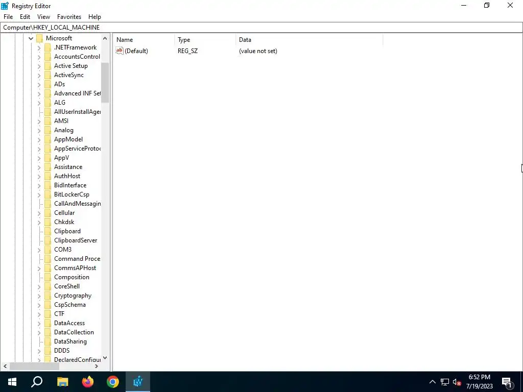Screen dimensions: 523x392
Task: Click the tree's scroll right arrow
Action: pyautogui.click(x=97, y=366)
